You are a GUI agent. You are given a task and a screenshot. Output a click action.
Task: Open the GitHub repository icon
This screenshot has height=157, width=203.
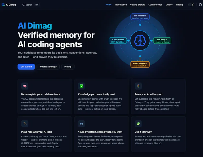coord(200,5)
